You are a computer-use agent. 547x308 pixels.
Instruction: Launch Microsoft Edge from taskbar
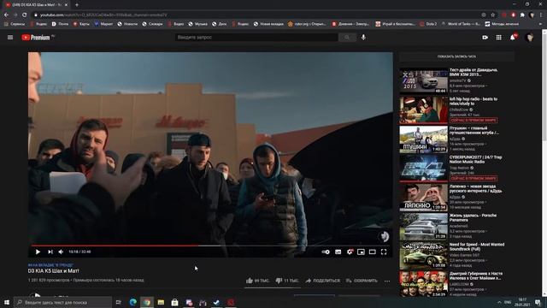point(133,302)
